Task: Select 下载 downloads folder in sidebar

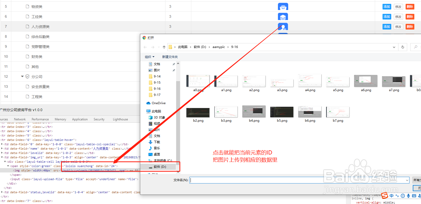Action: pos(154,142)
